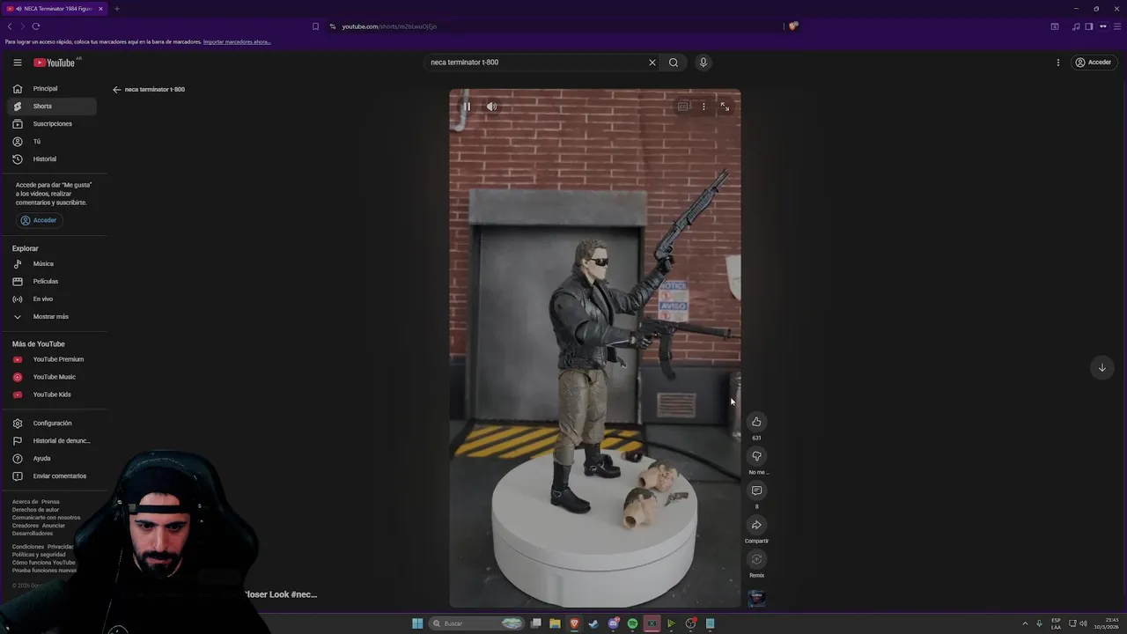Screen dimensions: 1127x634
Task: Expand Mostrar más in the sidebar
Action: (x=52, y=317)
